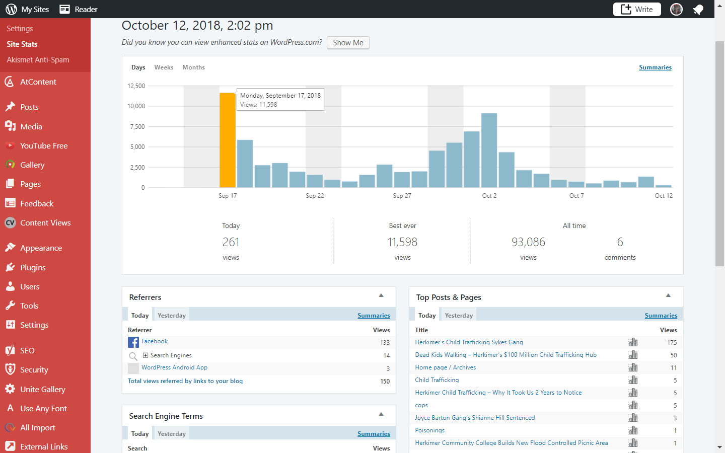The height and width of the screenshot is (453, 725).
Task: Click the Sep 17 orange chart bar
Action: click(228, 140)
